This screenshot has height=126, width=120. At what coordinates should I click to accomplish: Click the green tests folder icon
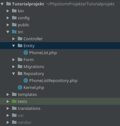click(x=14, y=101)
